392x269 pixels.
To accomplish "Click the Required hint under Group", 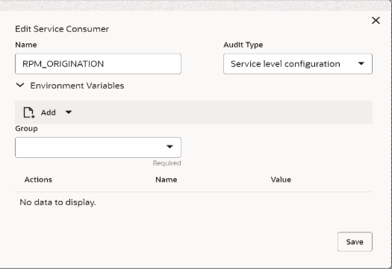I will pyautogui.click(x=167, y=163).
